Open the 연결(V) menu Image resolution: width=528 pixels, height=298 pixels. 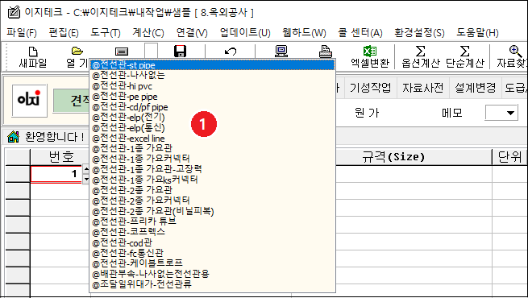(x=192, y=33)
